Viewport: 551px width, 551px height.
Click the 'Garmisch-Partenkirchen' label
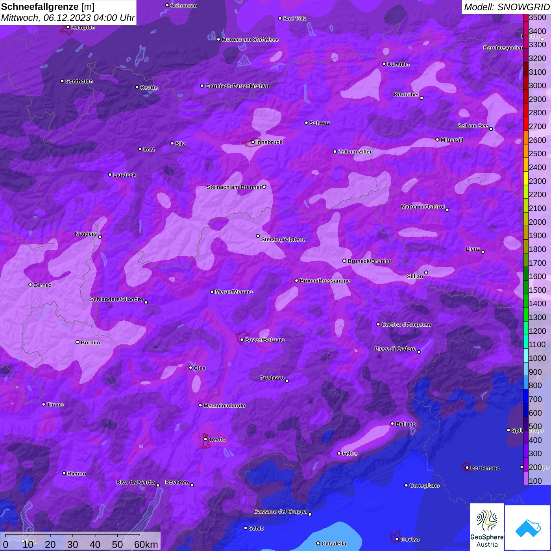point(237,86)
